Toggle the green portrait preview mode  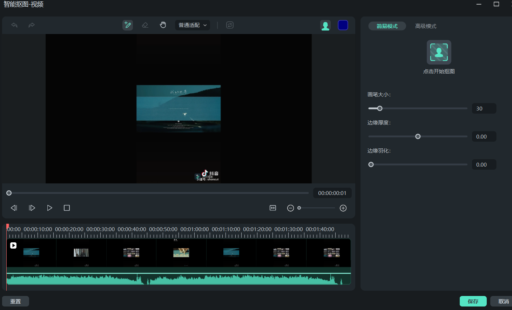325,25
